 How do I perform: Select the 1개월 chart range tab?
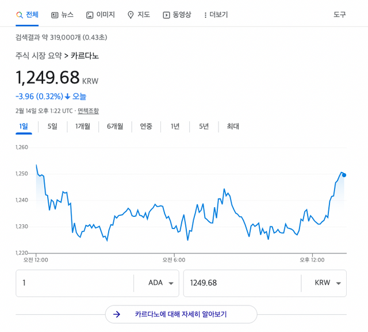83,127
